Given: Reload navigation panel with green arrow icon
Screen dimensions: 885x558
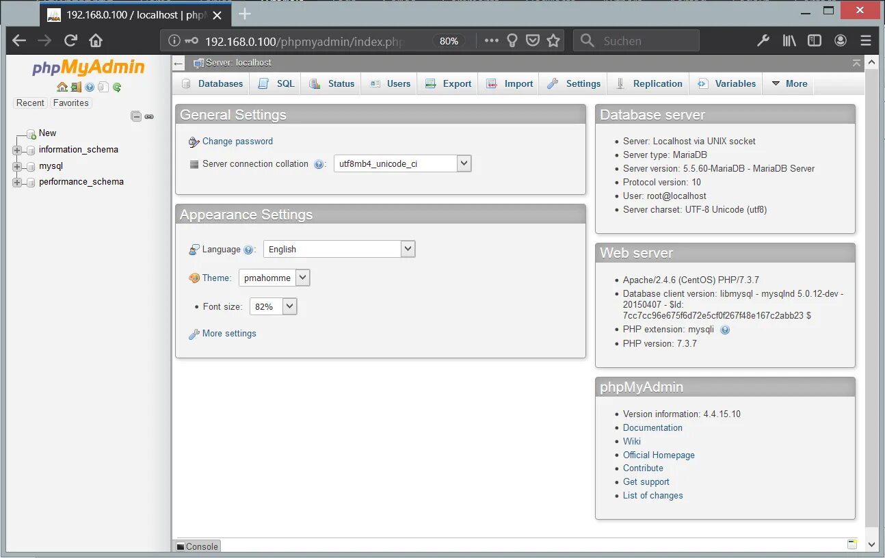Looking at the screenshot, I should [x=117, y=87].
